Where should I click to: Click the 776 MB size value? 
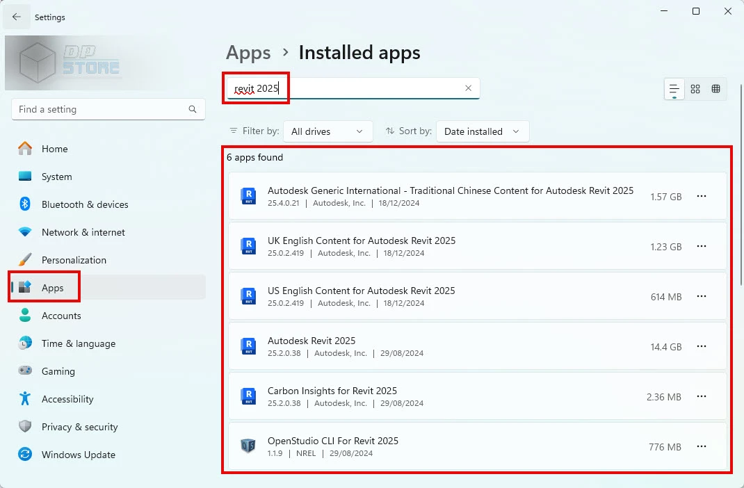point(665,447)
